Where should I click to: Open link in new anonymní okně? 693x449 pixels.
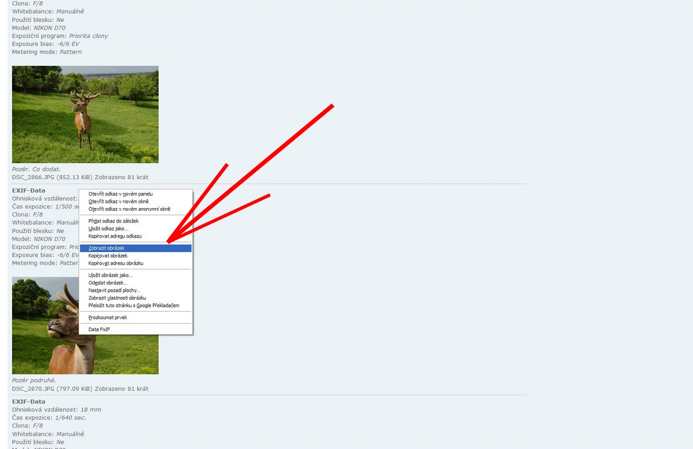[x=129, y=209]
